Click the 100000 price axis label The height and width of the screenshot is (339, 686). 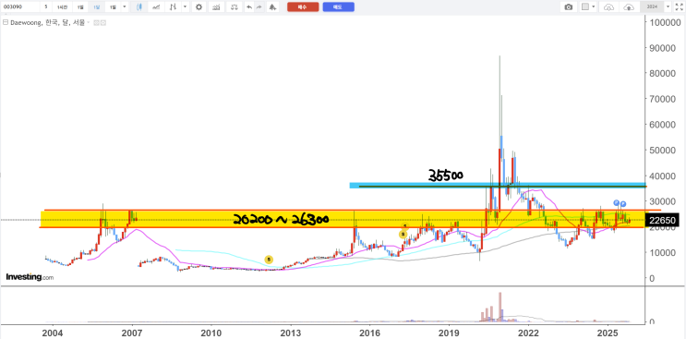pos(665,22)
